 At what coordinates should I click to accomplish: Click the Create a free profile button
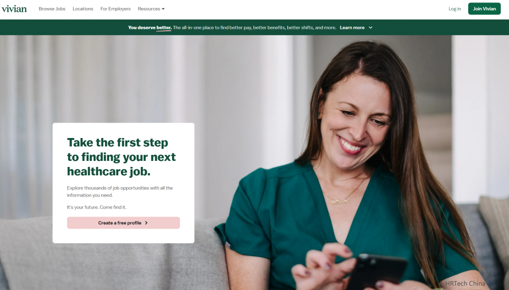click(x=123, y=223)
